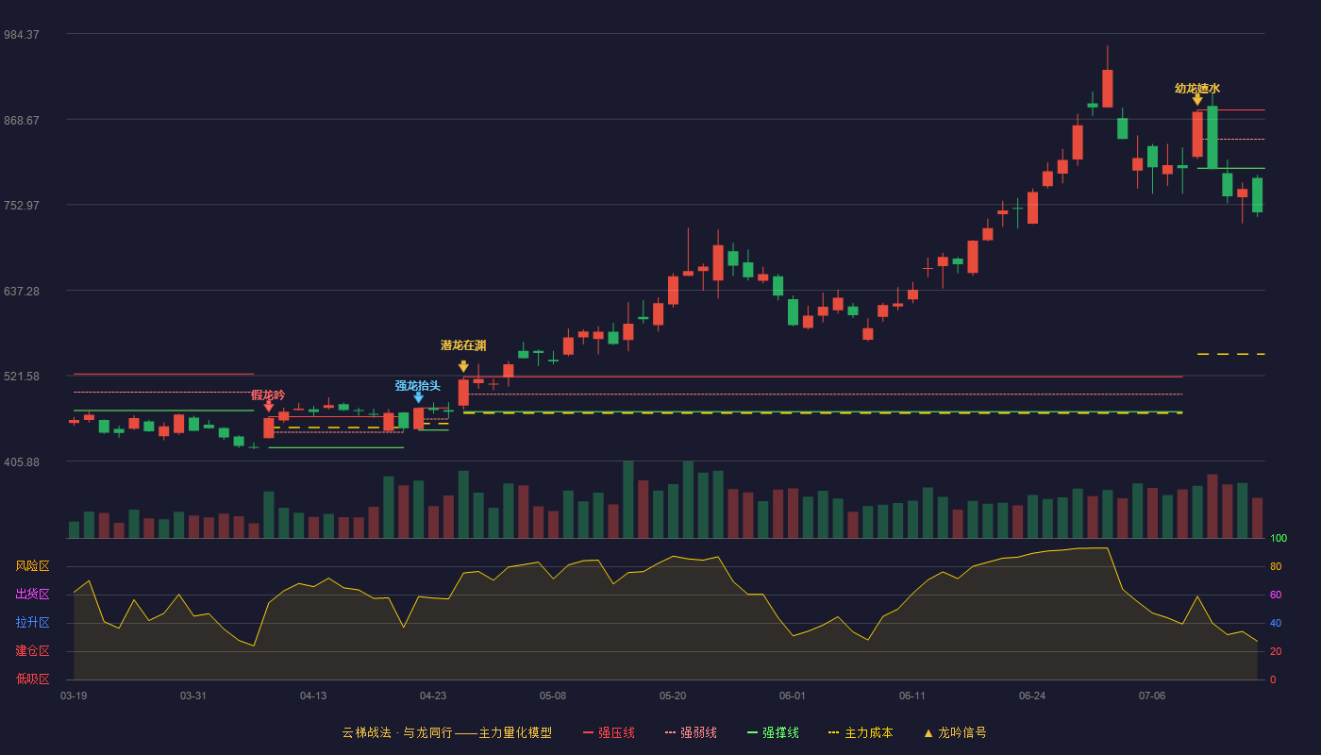1321x755 pixels.
Task: Toggle the 强弱线 legend series
Action: click(x=691, y=732)
